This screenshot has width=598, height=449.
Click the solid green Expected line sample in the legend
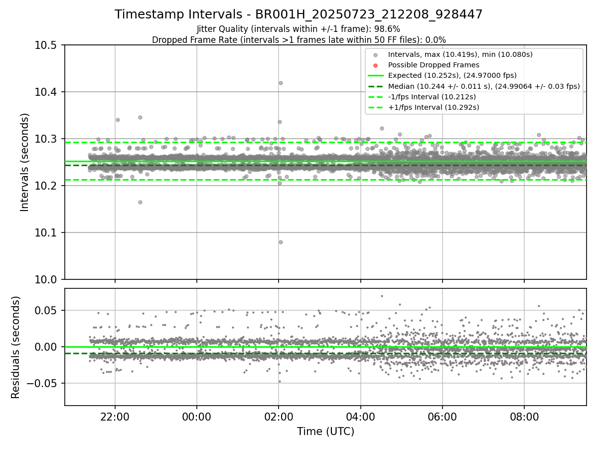coord(376,76)
